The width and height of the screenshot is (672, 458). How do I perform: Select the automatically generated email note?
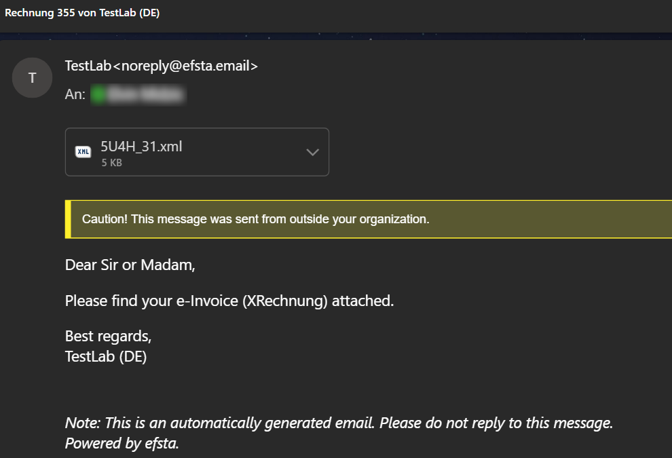coord(338,422)
